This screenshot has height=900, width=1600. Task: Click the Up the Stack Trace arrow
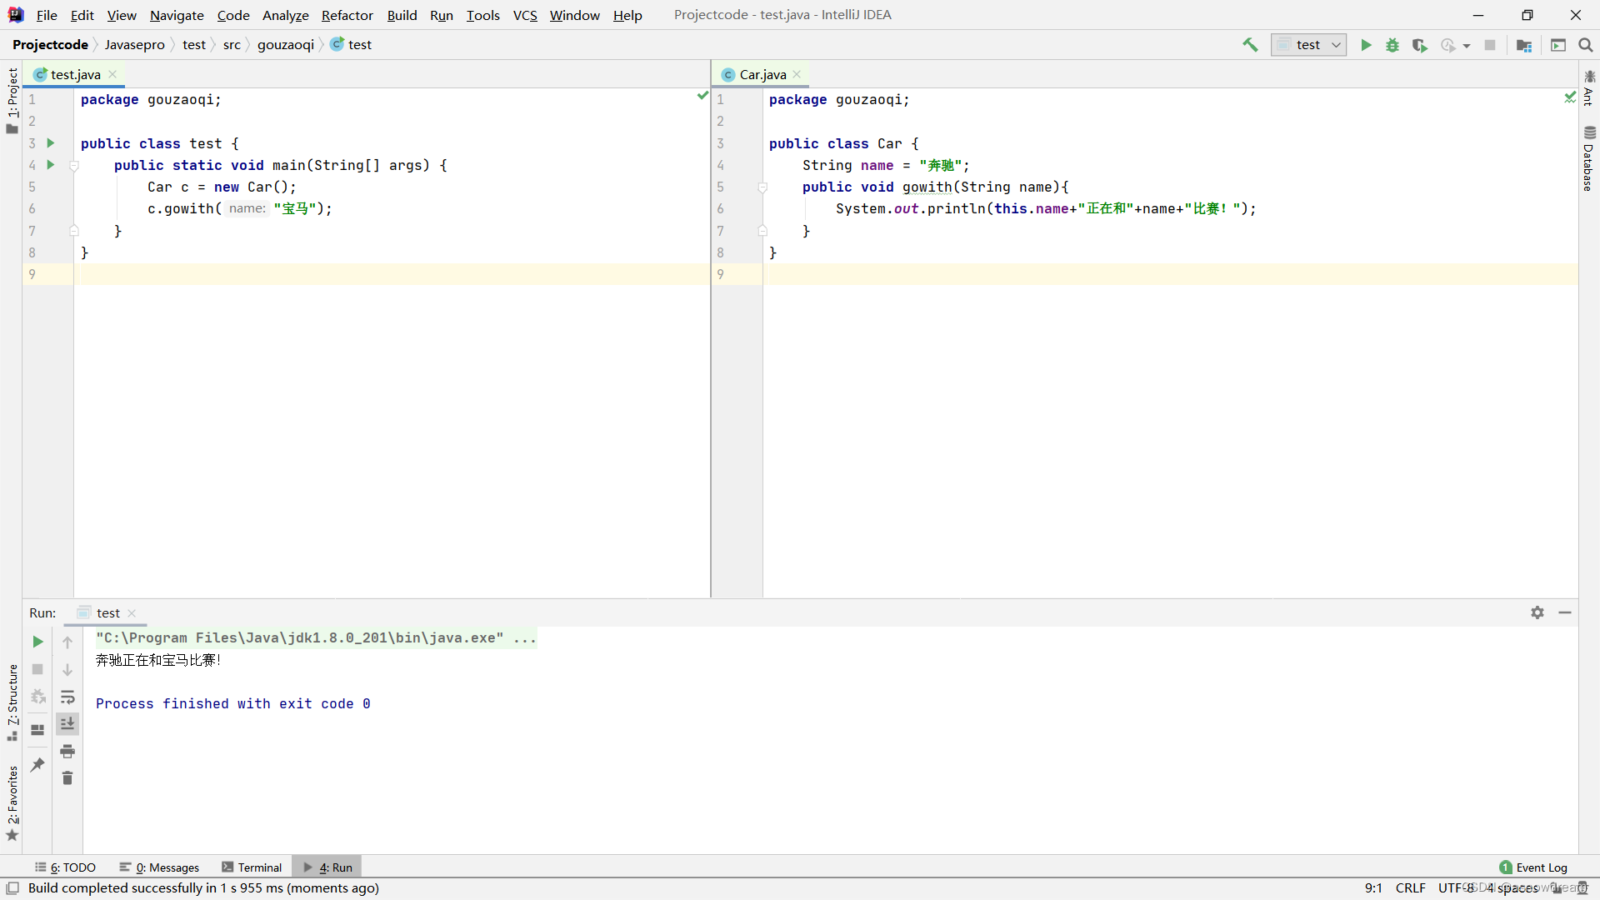pyautogui.click(x=67, y=642)
